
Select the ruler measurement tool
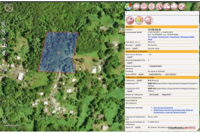coord(167,6)
